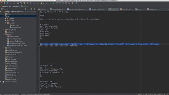The height and width of the screenshot is (95, 169).
Task: Click the Show History toolbar icon
Action: [x=63, y=3]
